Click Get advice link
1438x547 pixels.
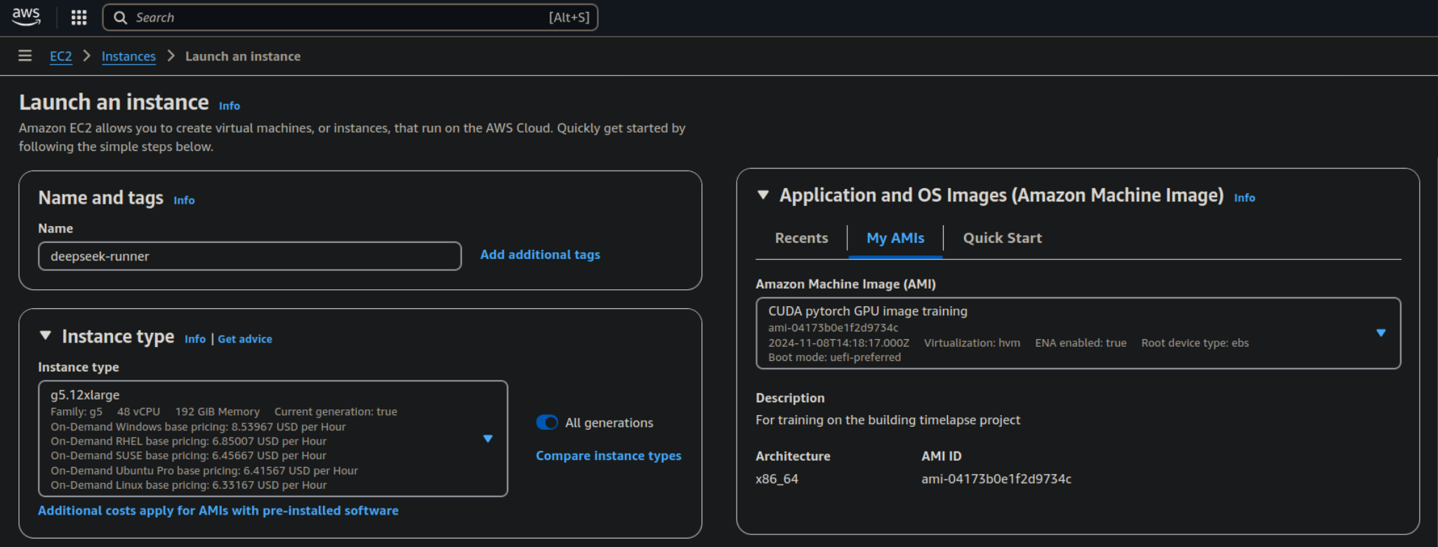click(x=245, y=339)
